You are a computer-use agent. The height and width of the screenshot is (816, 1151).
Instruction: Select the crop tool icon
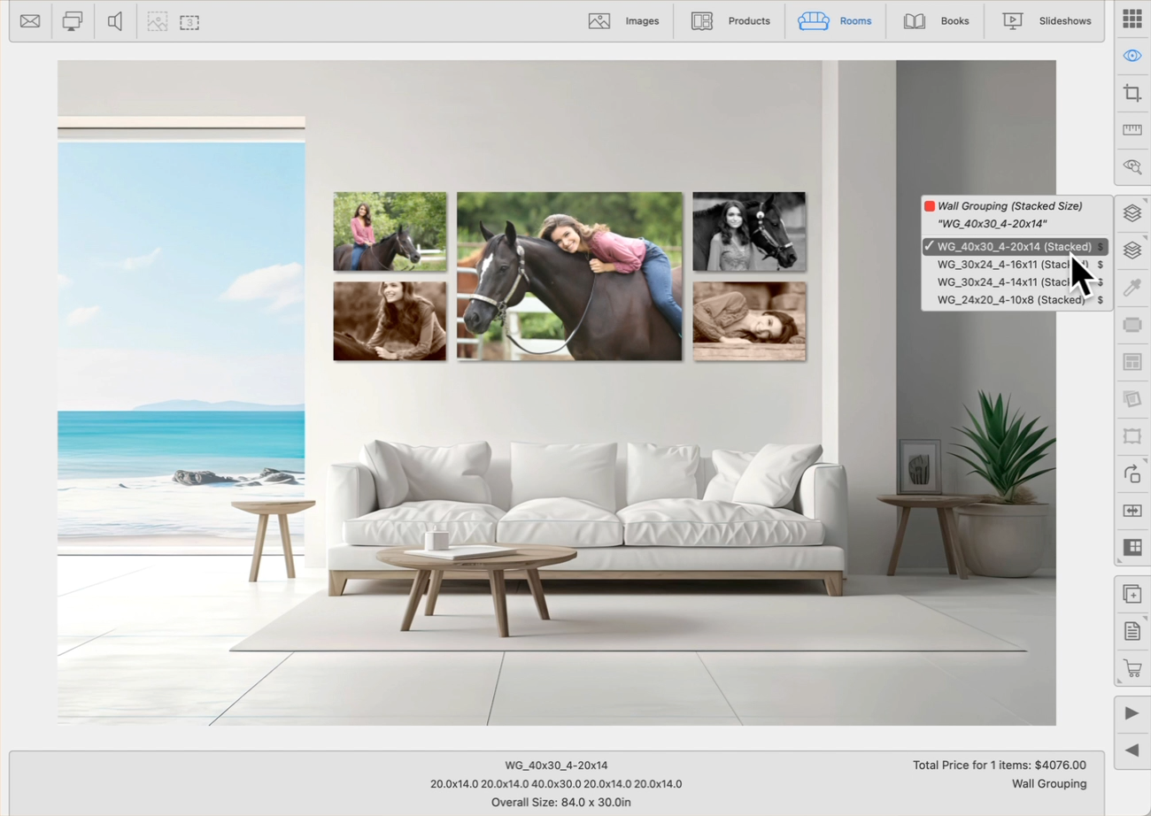point(1132,93)
